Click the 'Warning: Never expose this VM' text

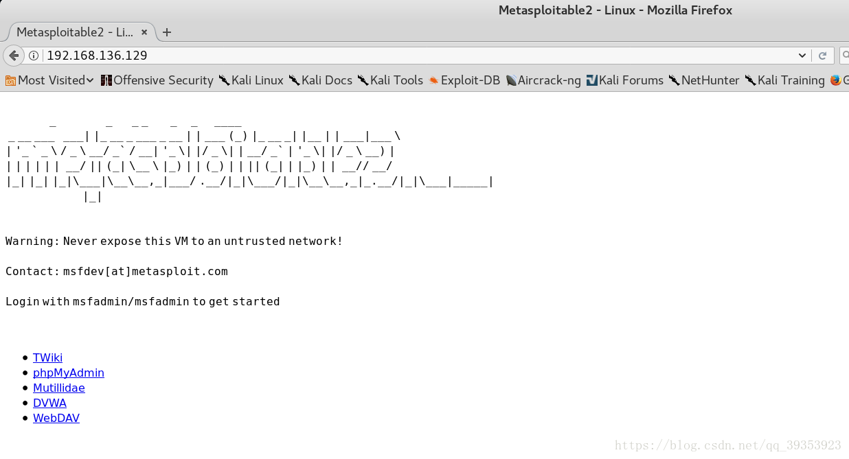tap(95, 241)
